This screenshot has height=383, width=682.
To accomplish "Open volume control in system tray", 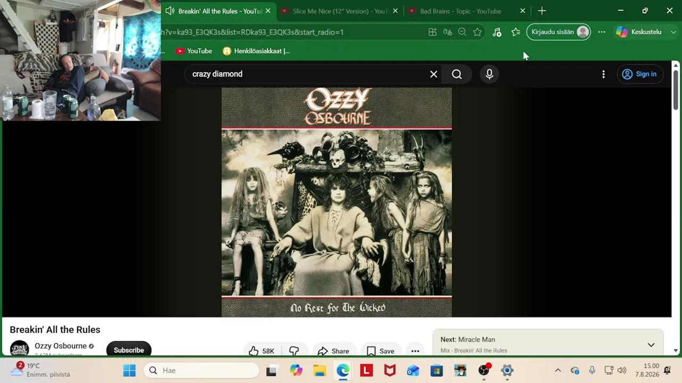I will point(622,370).
